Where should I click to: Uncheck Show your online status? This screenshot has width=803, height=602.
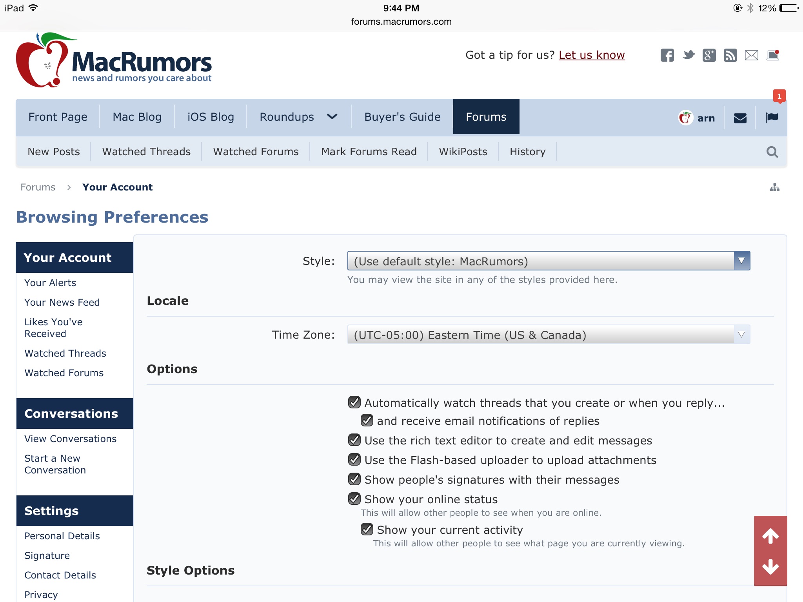pyautogui.click(x=354, y=499)
